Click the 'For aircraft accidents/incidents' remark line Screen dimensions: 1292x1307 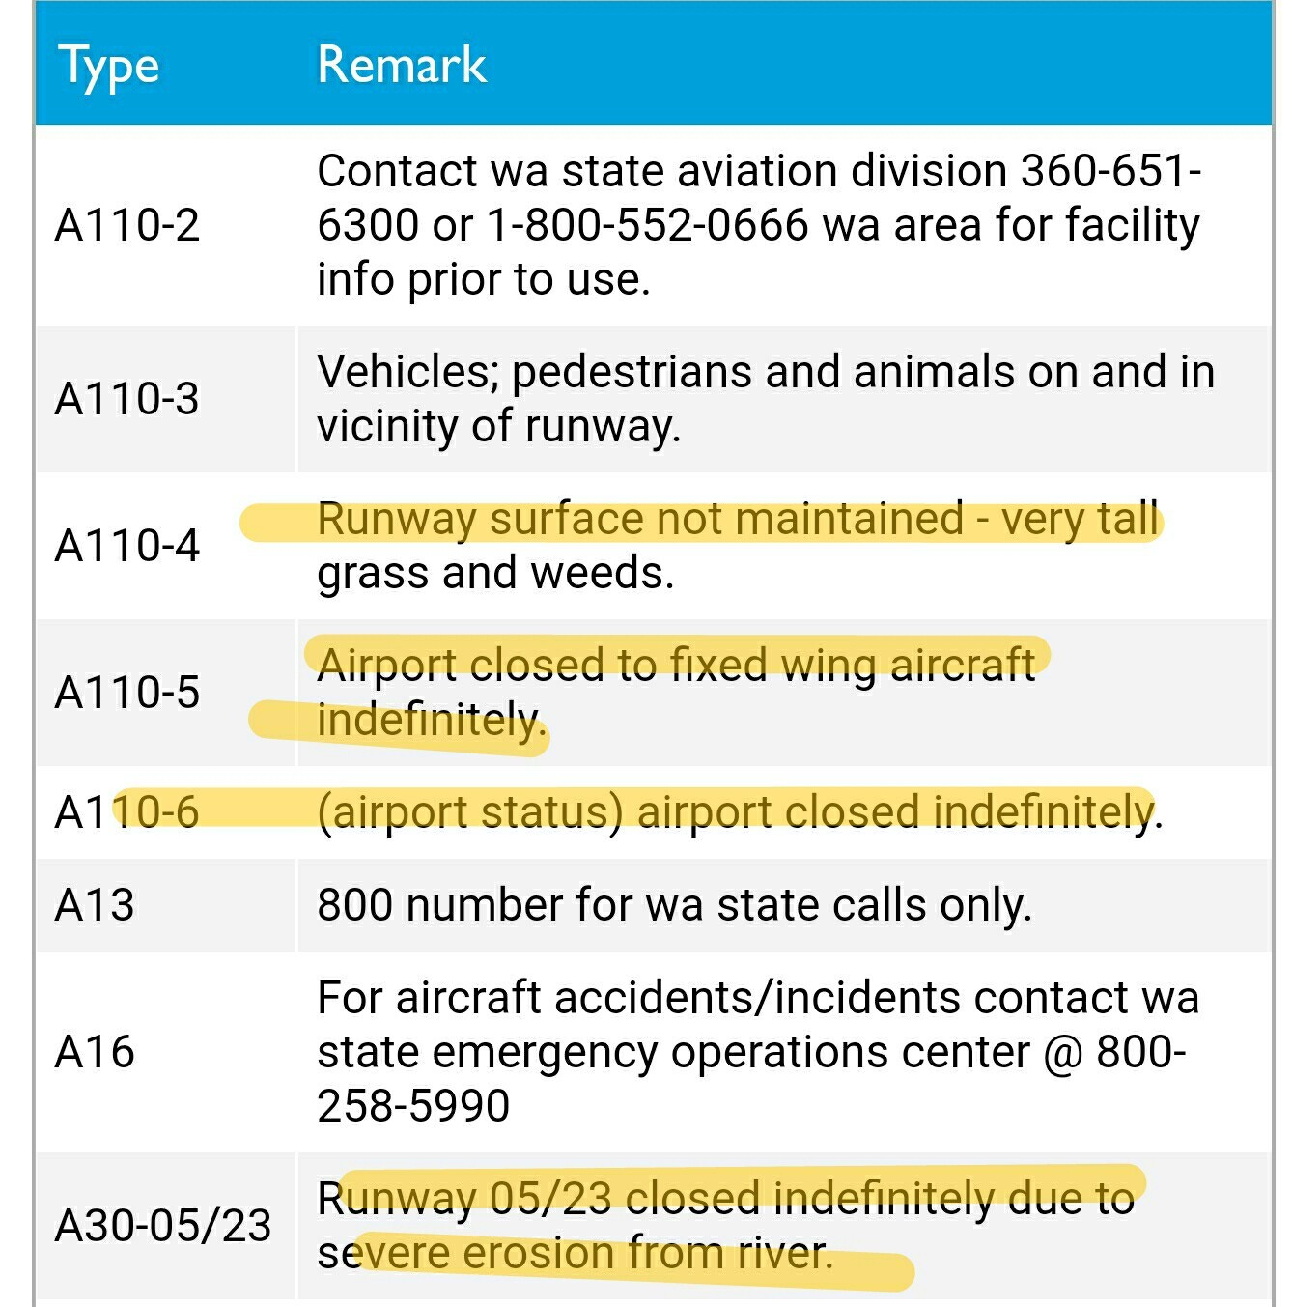pos(757,998)
